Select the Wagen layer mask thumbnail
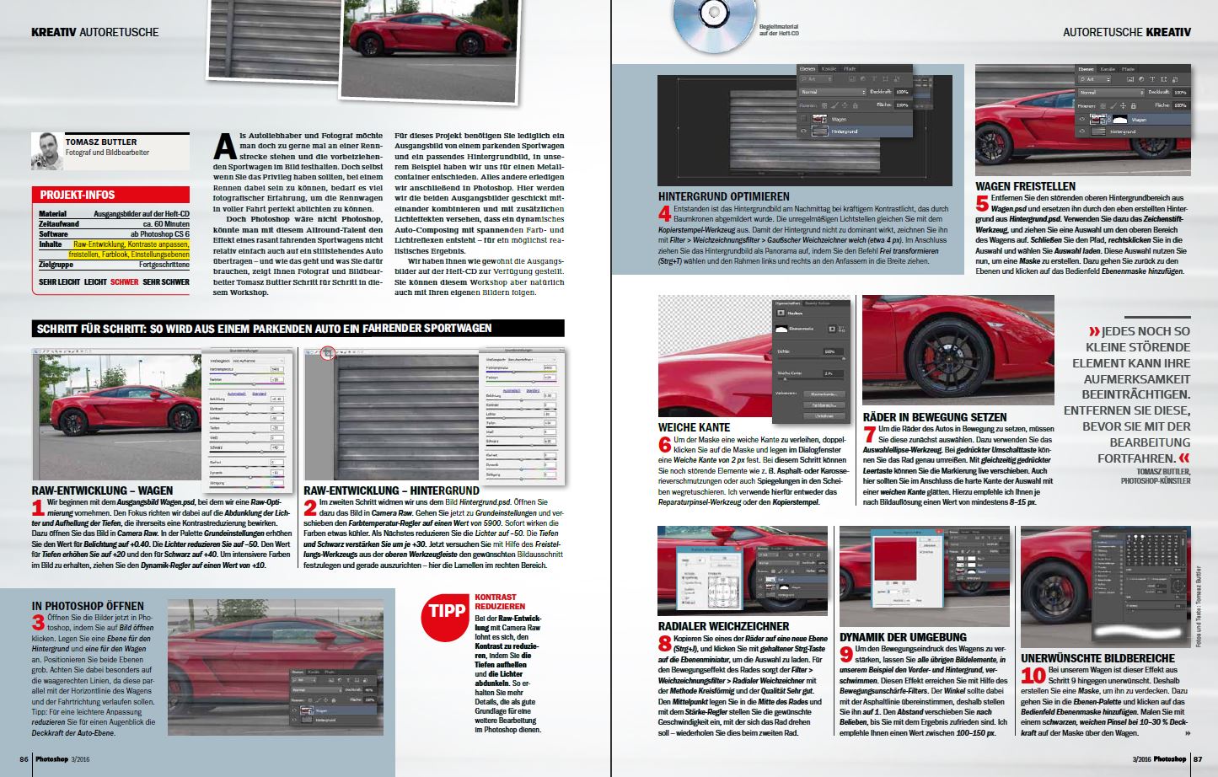Viewport: 1218px width, 777px height. tap(1119, 119)
